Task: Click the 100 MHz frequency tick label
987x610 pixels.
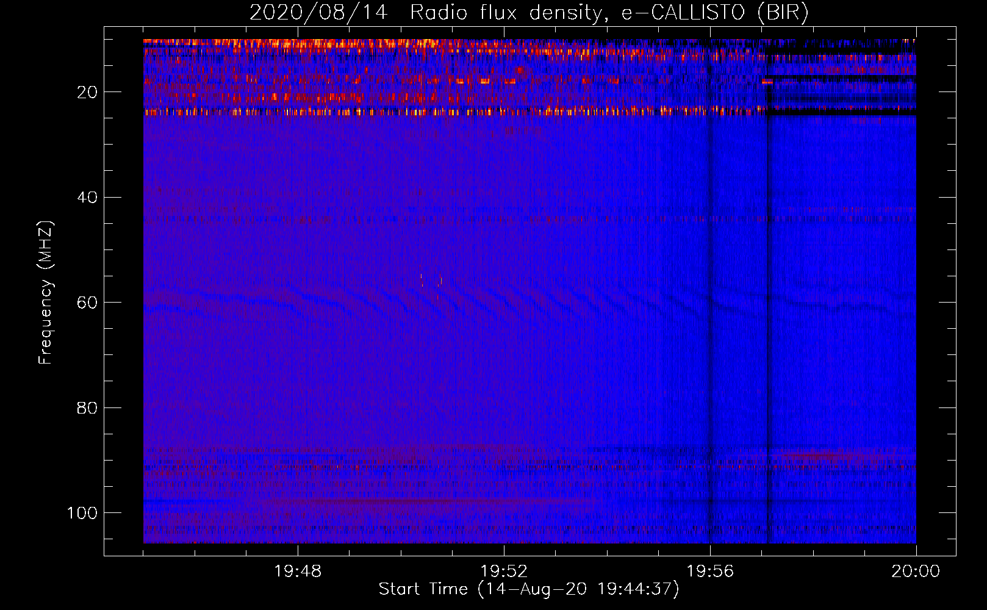Action: pos(82,513)
